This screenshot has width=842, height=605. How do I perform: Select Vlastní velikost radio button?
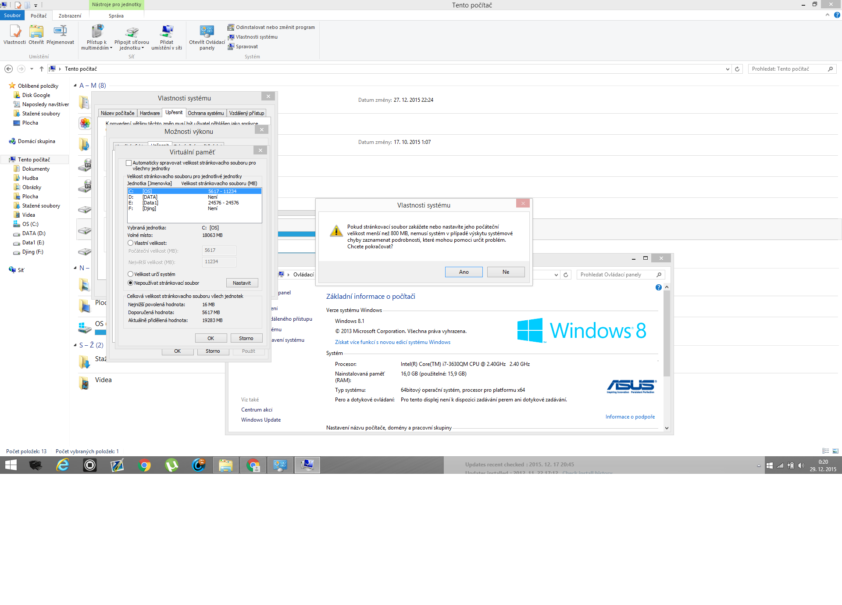[x=130, y=243]
